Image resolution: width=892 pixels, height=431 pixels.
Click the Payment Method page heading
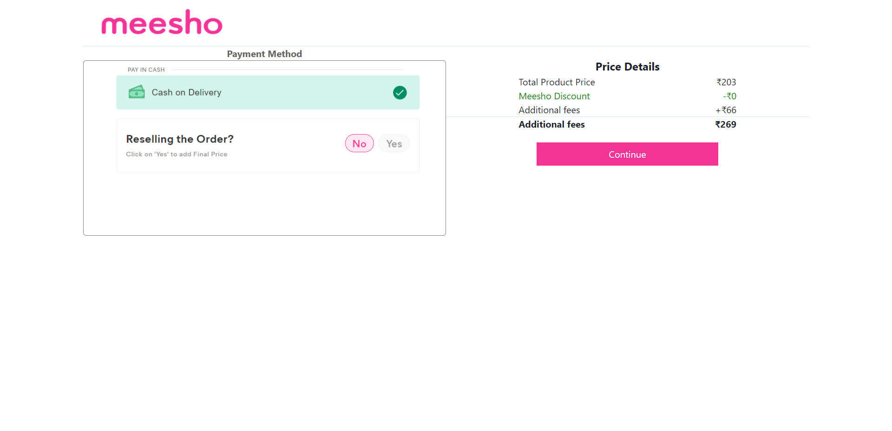(x=264, y=54)
